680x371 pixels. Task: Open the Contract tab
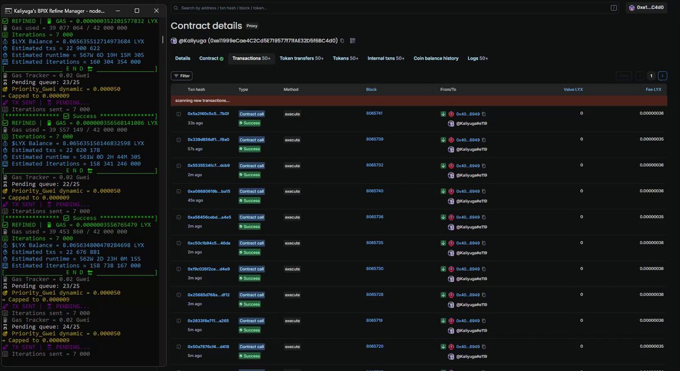coord(211,58)
